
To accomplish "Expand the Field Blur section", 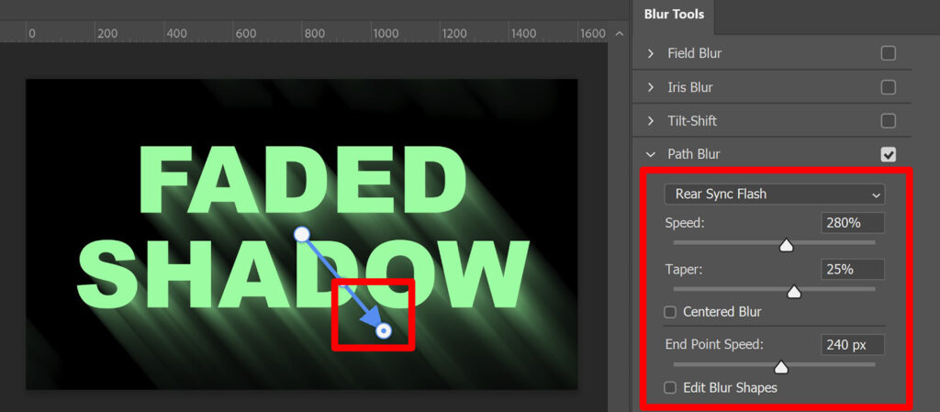I will (651, 54).
